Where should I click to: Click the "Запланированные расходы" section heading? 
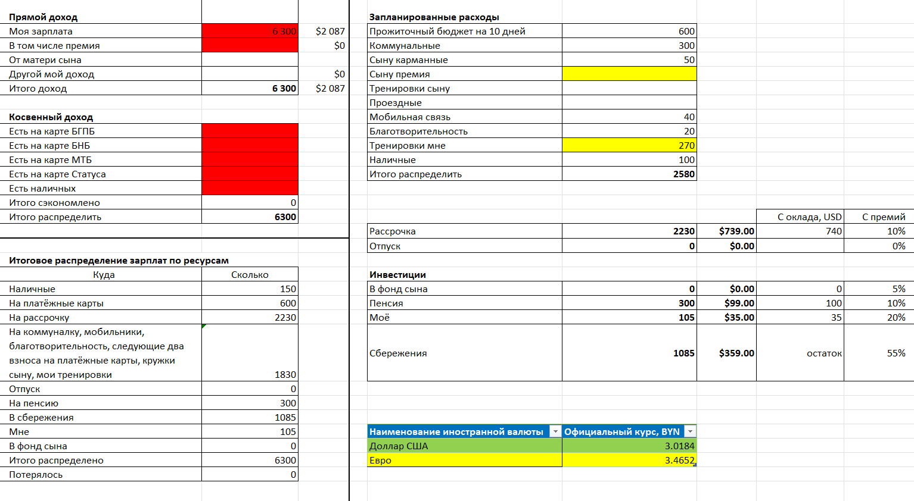tap(434, 17)
